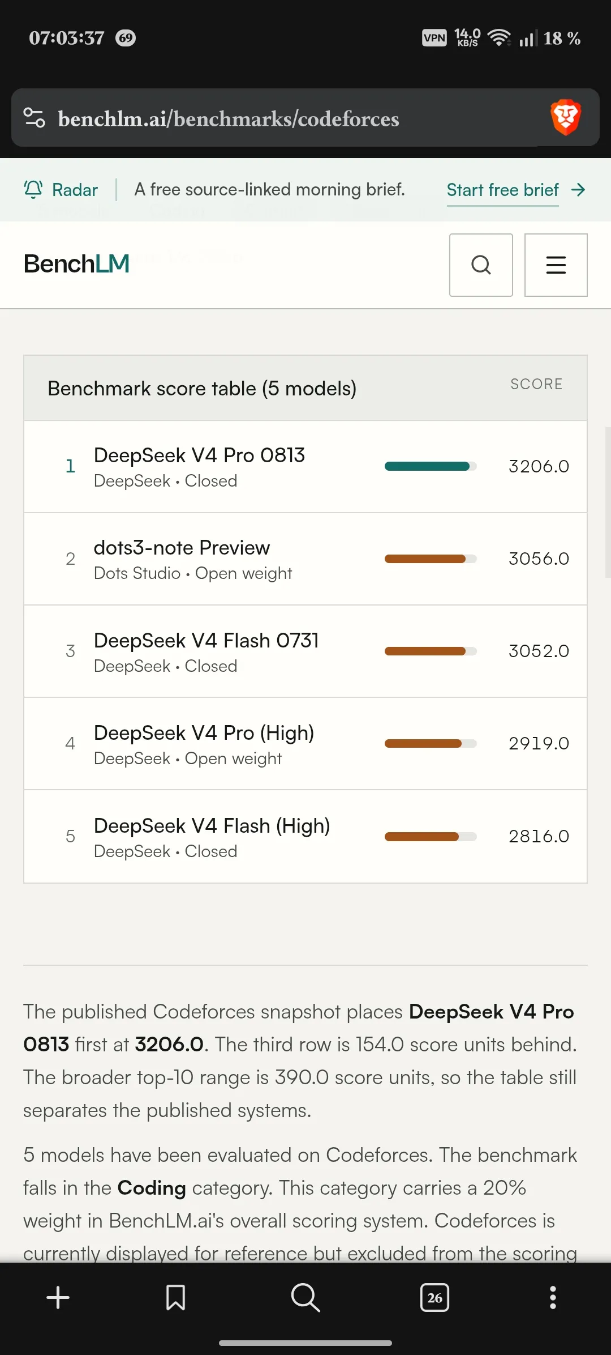The width and height of the screenshot is (611, 1355).
Task: Open DeepSeek V4 Pro 0813 model row
Action: (305, 466)
